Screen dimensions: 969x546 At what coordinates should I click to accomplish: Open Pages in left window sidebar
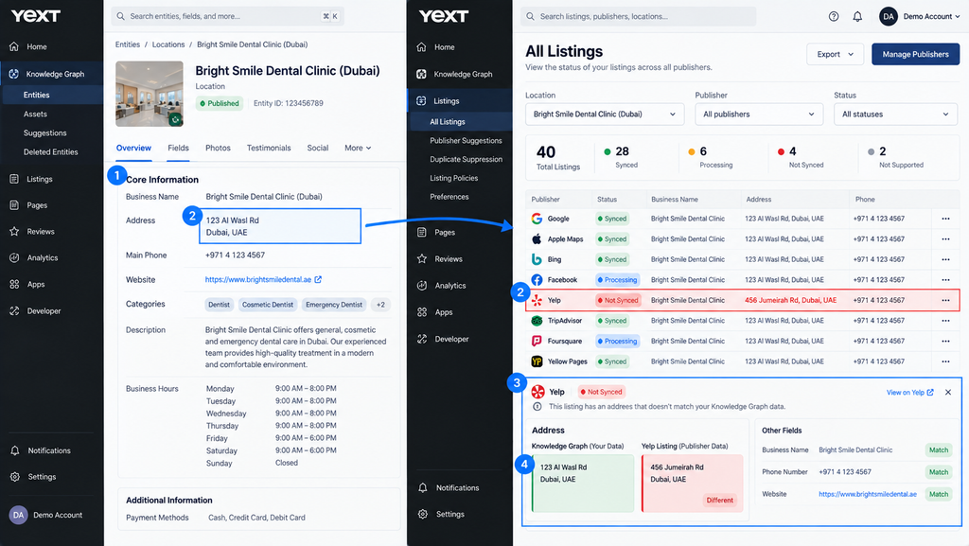tap(28, 205)
